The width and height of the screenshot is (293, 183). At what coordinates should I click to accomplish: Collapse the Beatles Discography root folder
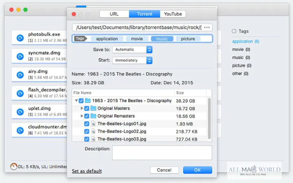[76, 101]
